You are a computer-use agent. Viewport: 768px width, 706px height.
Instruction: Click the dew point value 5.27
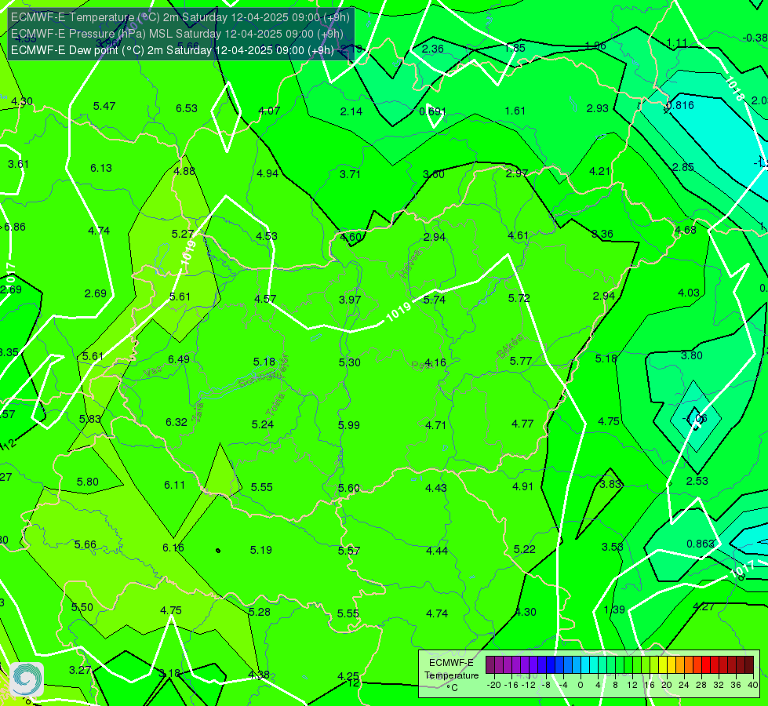[x=183, y=234]
